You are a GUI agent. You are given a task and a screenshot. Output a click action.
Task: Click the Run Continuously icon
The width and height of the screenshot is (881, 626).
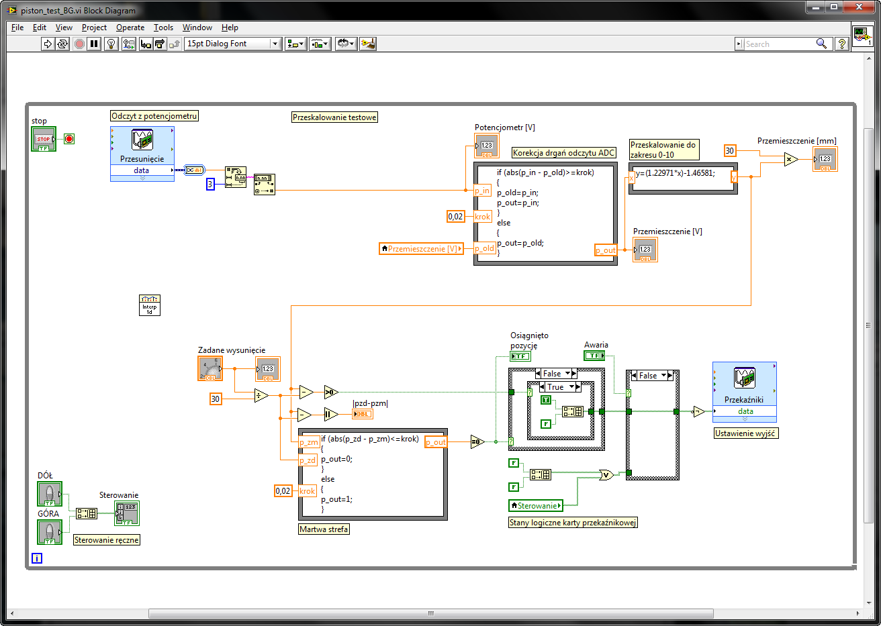coord(62,44)
